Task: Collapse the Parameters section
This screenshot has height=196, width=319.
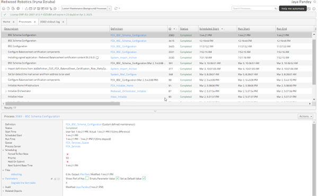Action: 3,179
